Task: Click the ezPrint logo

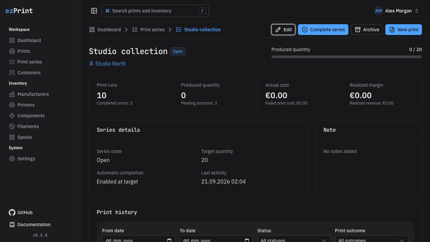Action: [19, 11]
